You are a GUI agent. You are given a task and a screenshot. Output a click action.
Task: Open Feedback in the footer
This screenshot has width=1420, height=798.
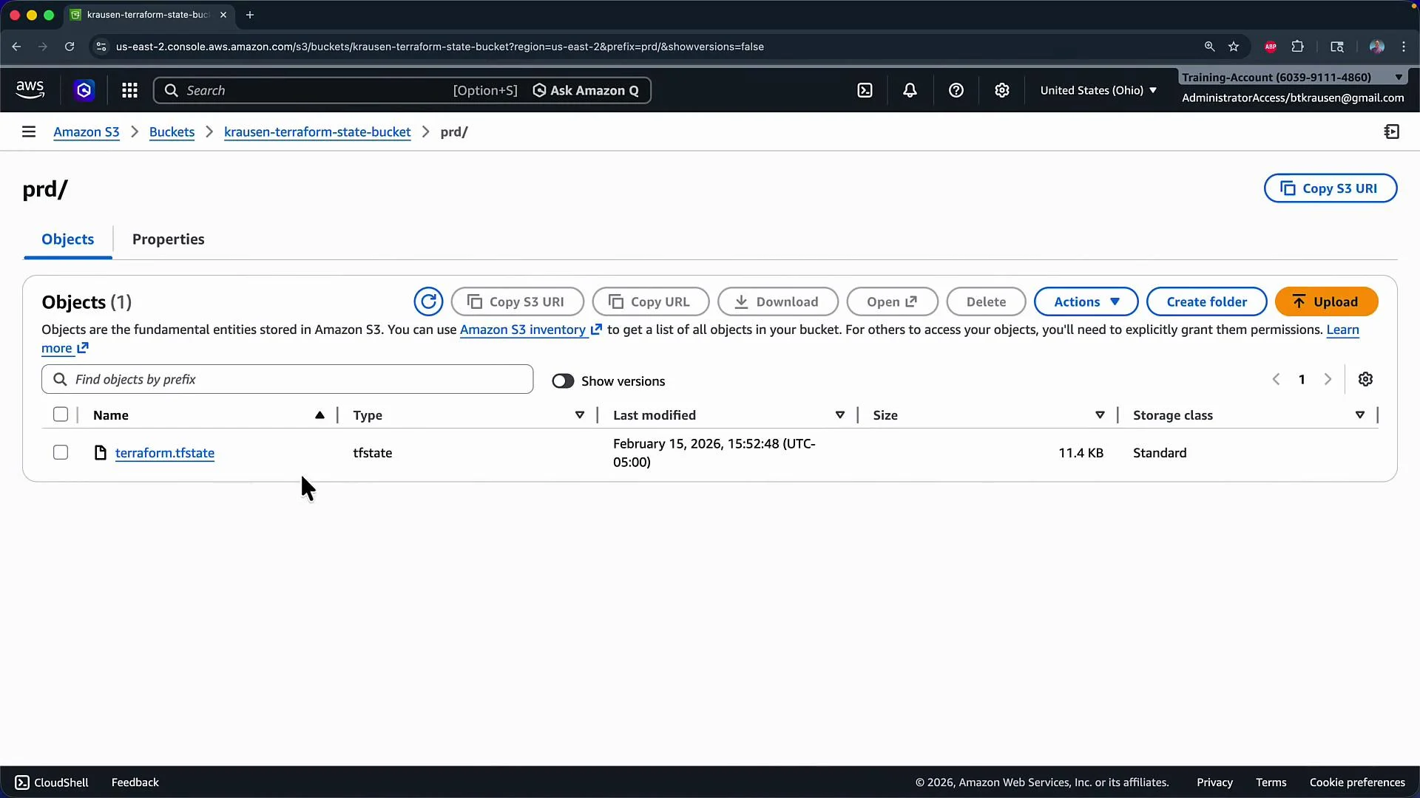pos(135,782)
